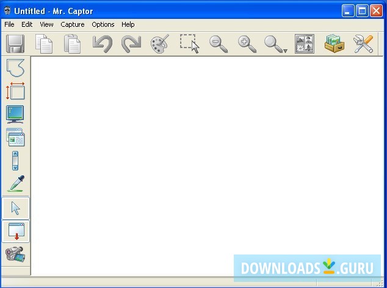The height and width of the screenshot is (288, 387).
Task: Open the paint palette editor
Action: (x=160, y=44)
